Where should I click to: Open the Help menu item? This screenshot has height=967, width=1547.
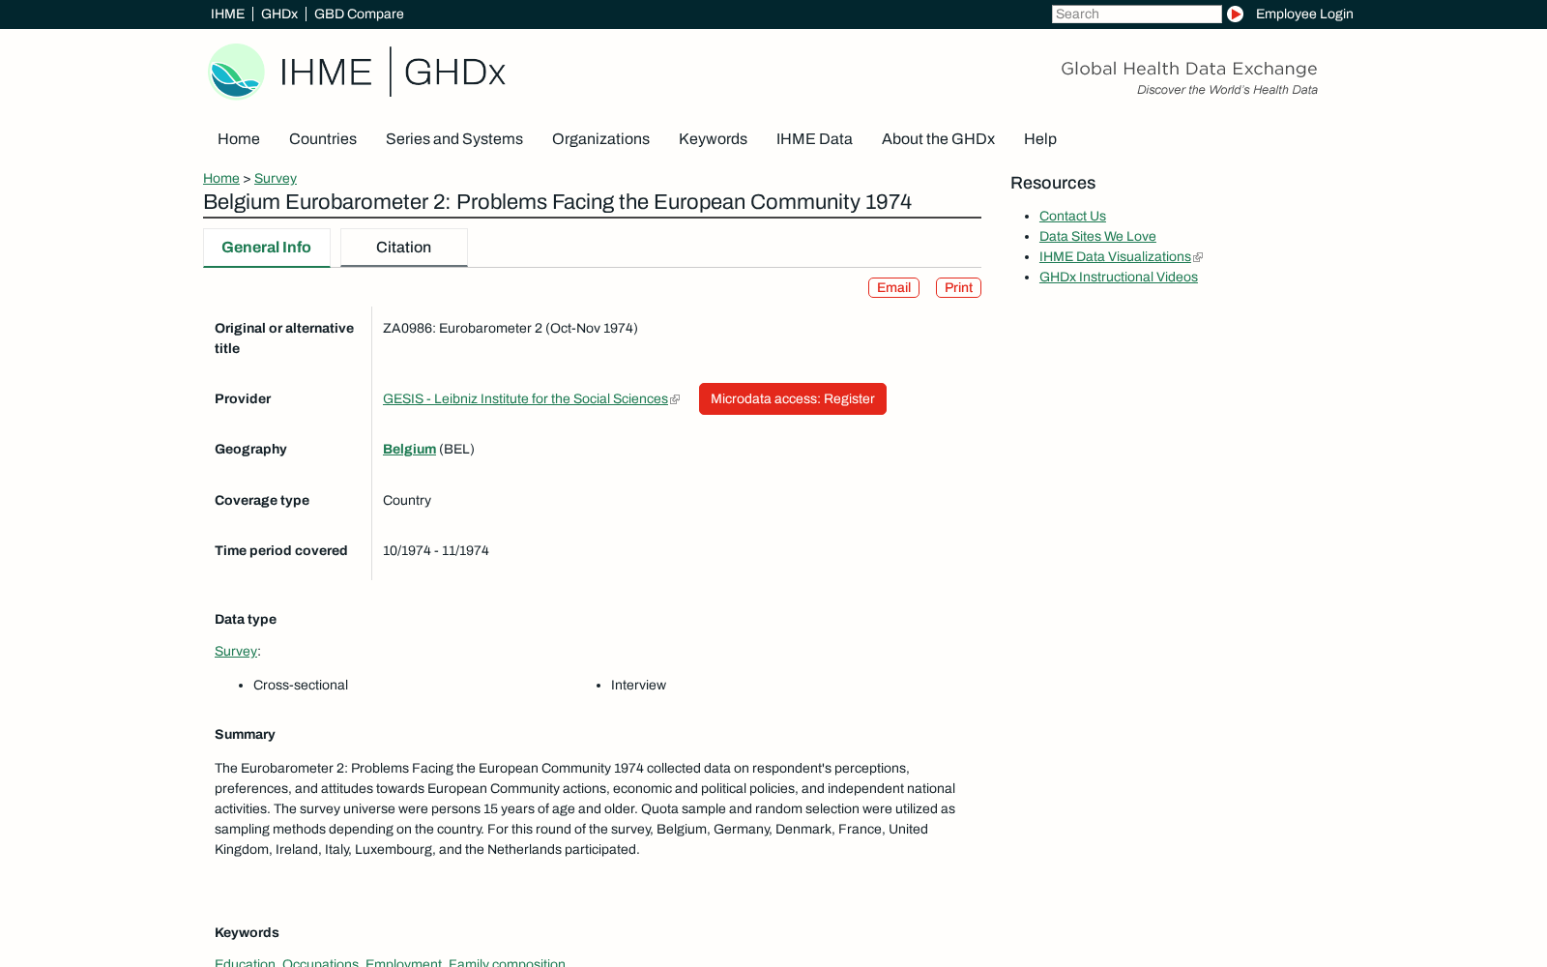pyautogui.click(x=1040, y=139)
